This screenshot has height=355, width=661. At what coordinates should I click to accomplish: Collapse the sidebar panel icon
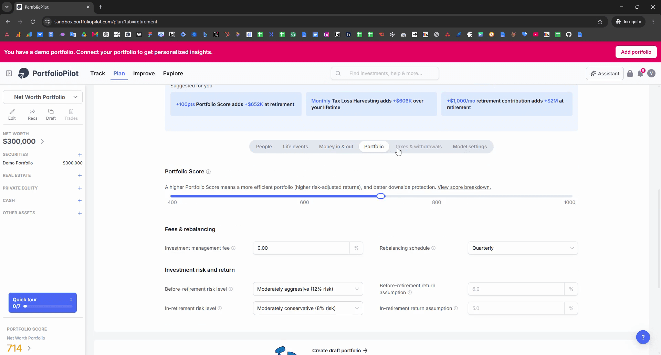point(9,73)
